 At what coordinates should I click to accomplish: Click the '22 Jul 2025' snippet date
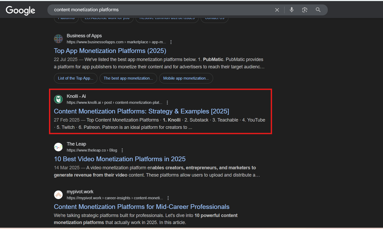pos(66,59)
